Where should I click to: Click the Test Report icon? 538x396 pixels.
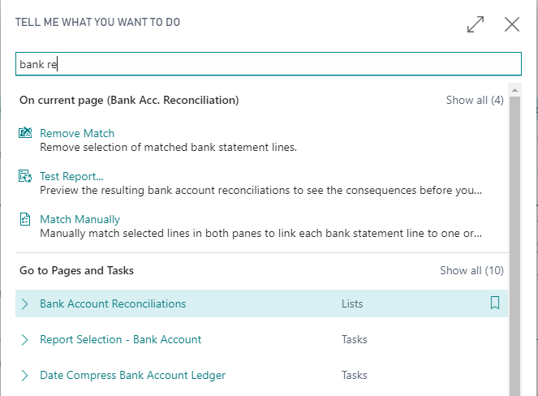(25, 176)
